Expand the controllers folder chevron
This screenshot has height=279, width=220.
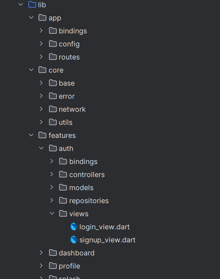51,174
